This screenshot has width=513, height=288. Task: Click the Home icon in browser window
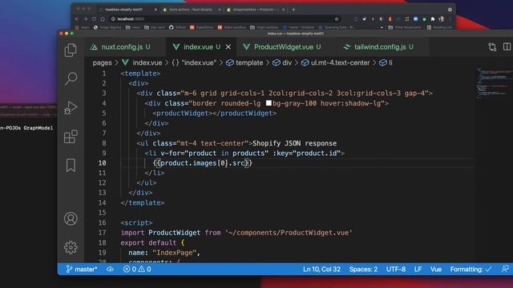click(103, 19)
